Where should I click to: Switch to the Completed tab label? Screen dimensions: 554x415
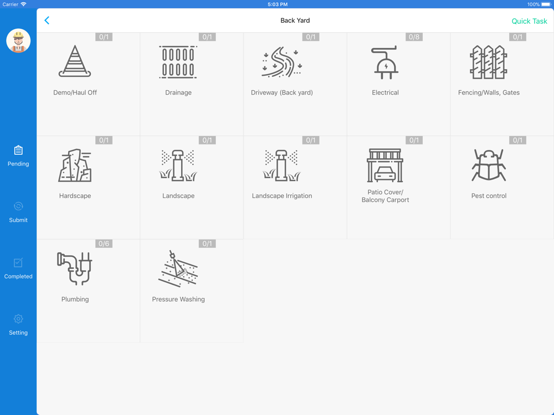click(18, 276)
